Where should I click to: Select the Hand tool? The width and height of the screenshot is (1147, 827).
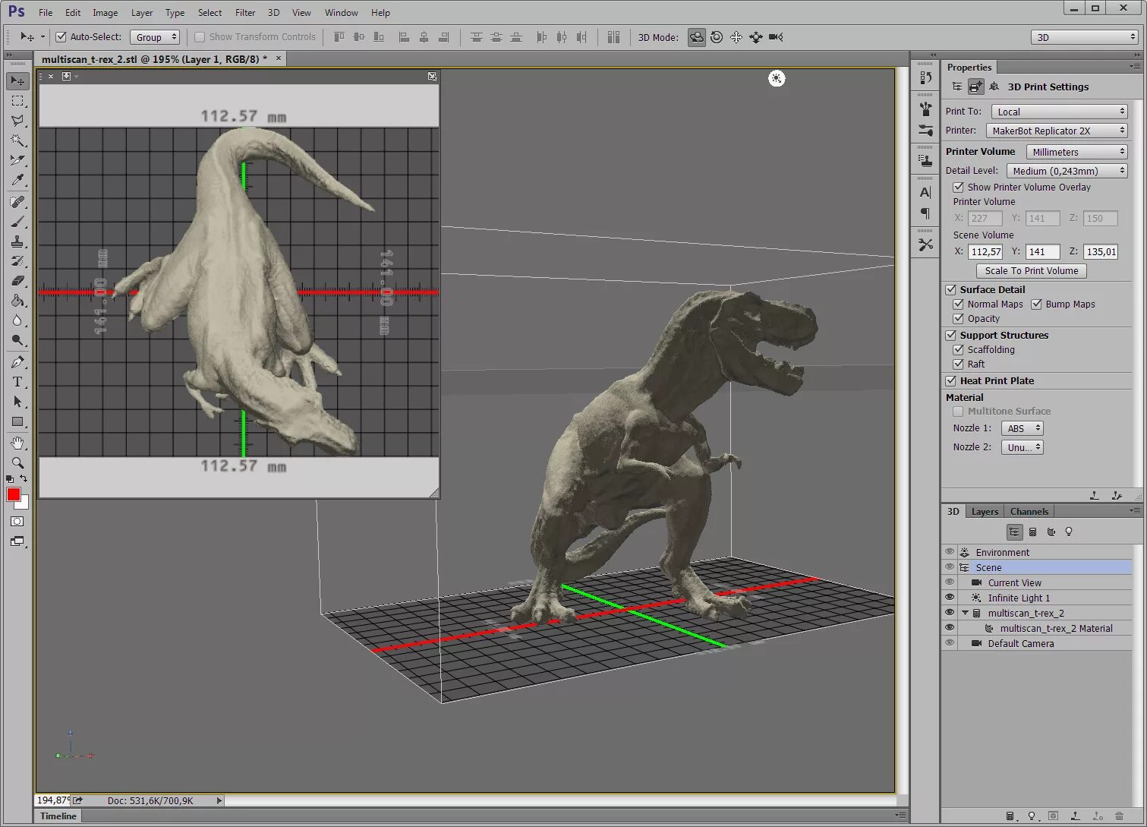(17, 443)
